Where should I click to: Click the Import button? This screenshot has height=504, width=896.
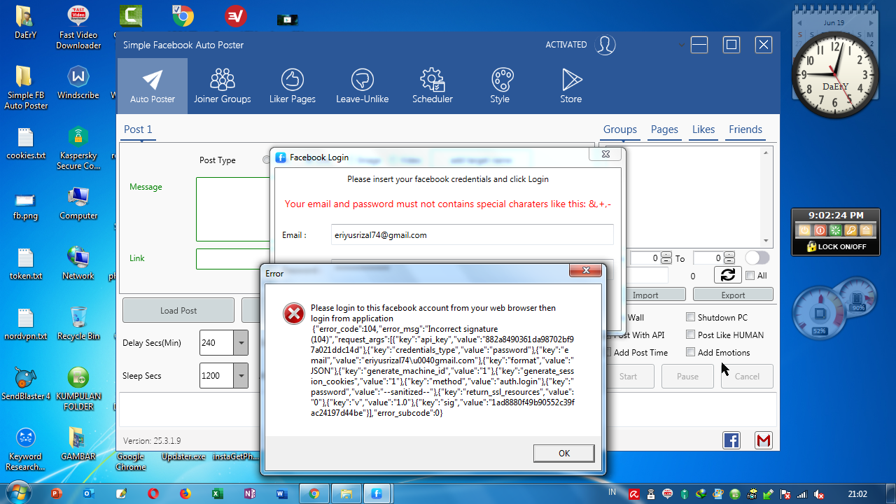[645, 295]
